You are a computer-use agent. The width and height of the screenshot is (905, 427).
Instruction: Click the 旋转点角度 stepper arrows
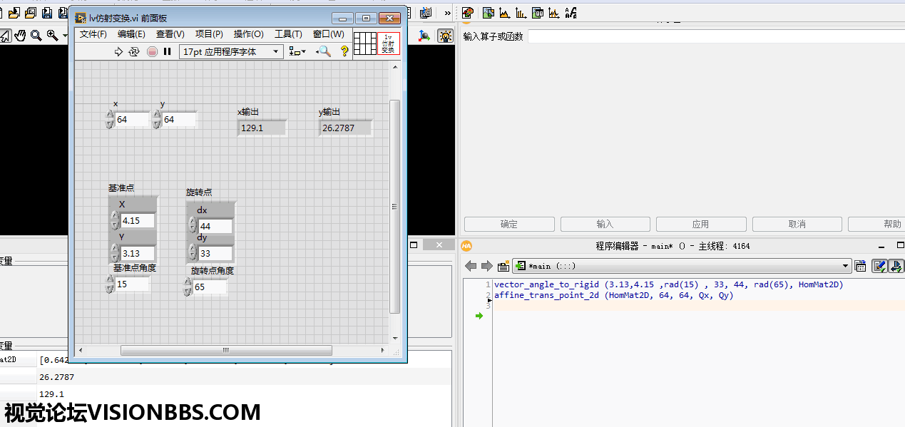point(188,287)
